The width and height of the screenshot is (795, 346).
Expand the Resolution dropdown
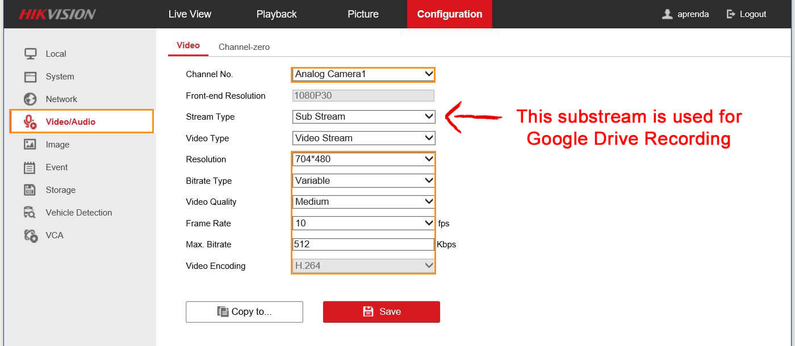pyautogui.click(x=363, y=159)
